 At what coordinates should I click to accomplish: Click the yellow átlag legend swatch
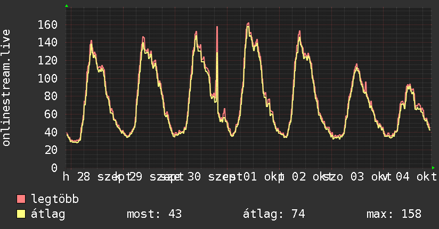21,214
